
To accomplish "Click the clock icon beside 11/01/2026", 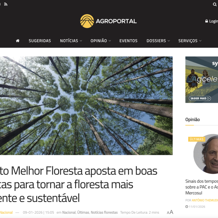I will 187,207.
